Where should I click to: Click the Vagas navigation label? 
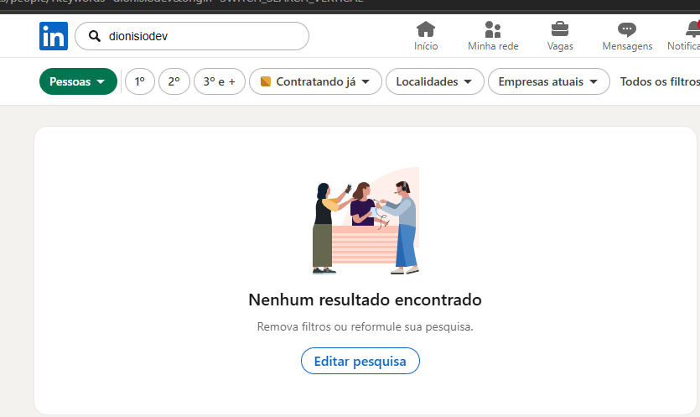pos(560,46)
